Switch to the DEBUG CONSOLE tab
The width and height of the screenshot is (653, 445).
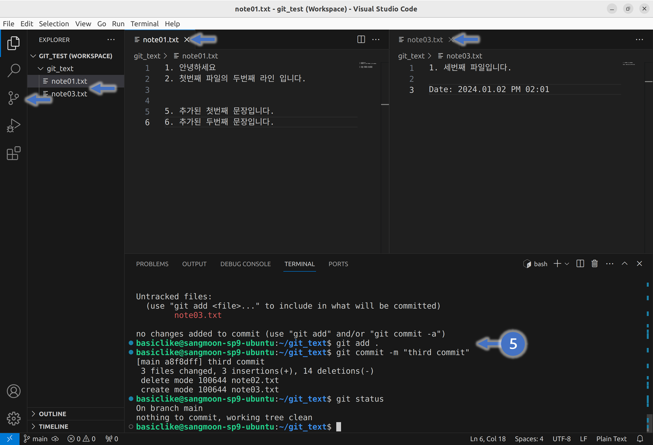[246, 264]
